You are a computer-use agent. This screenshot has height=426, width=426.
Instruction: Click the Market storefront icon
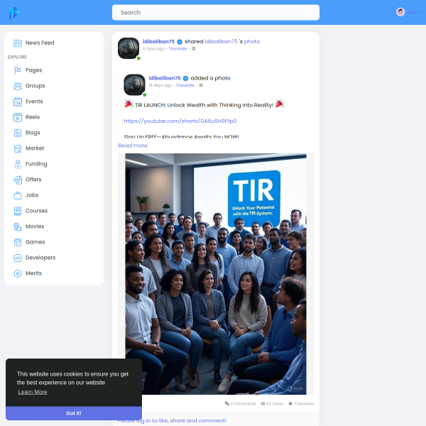coord(18,148)
